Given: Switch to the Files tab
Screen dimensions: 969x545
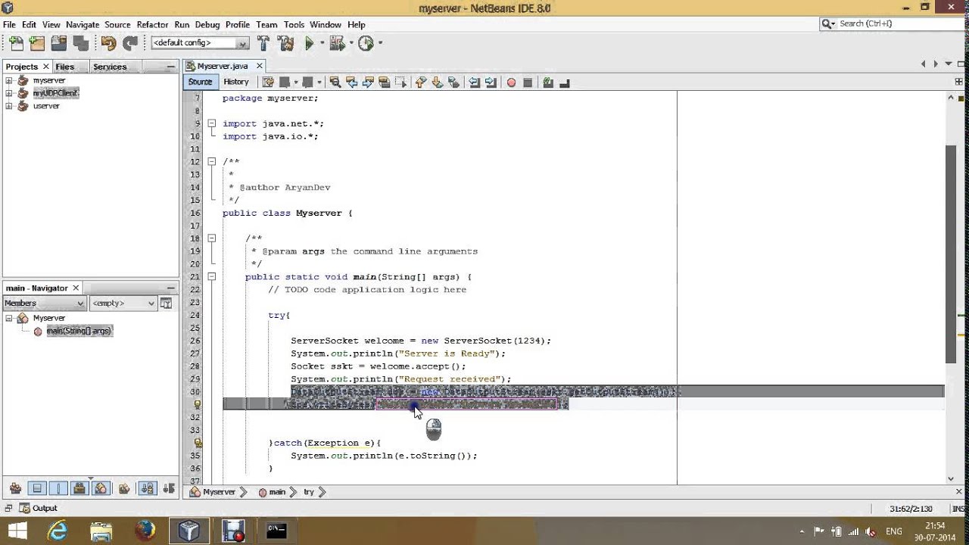Looking at the screenshot, I should click(x=65, y=67).
